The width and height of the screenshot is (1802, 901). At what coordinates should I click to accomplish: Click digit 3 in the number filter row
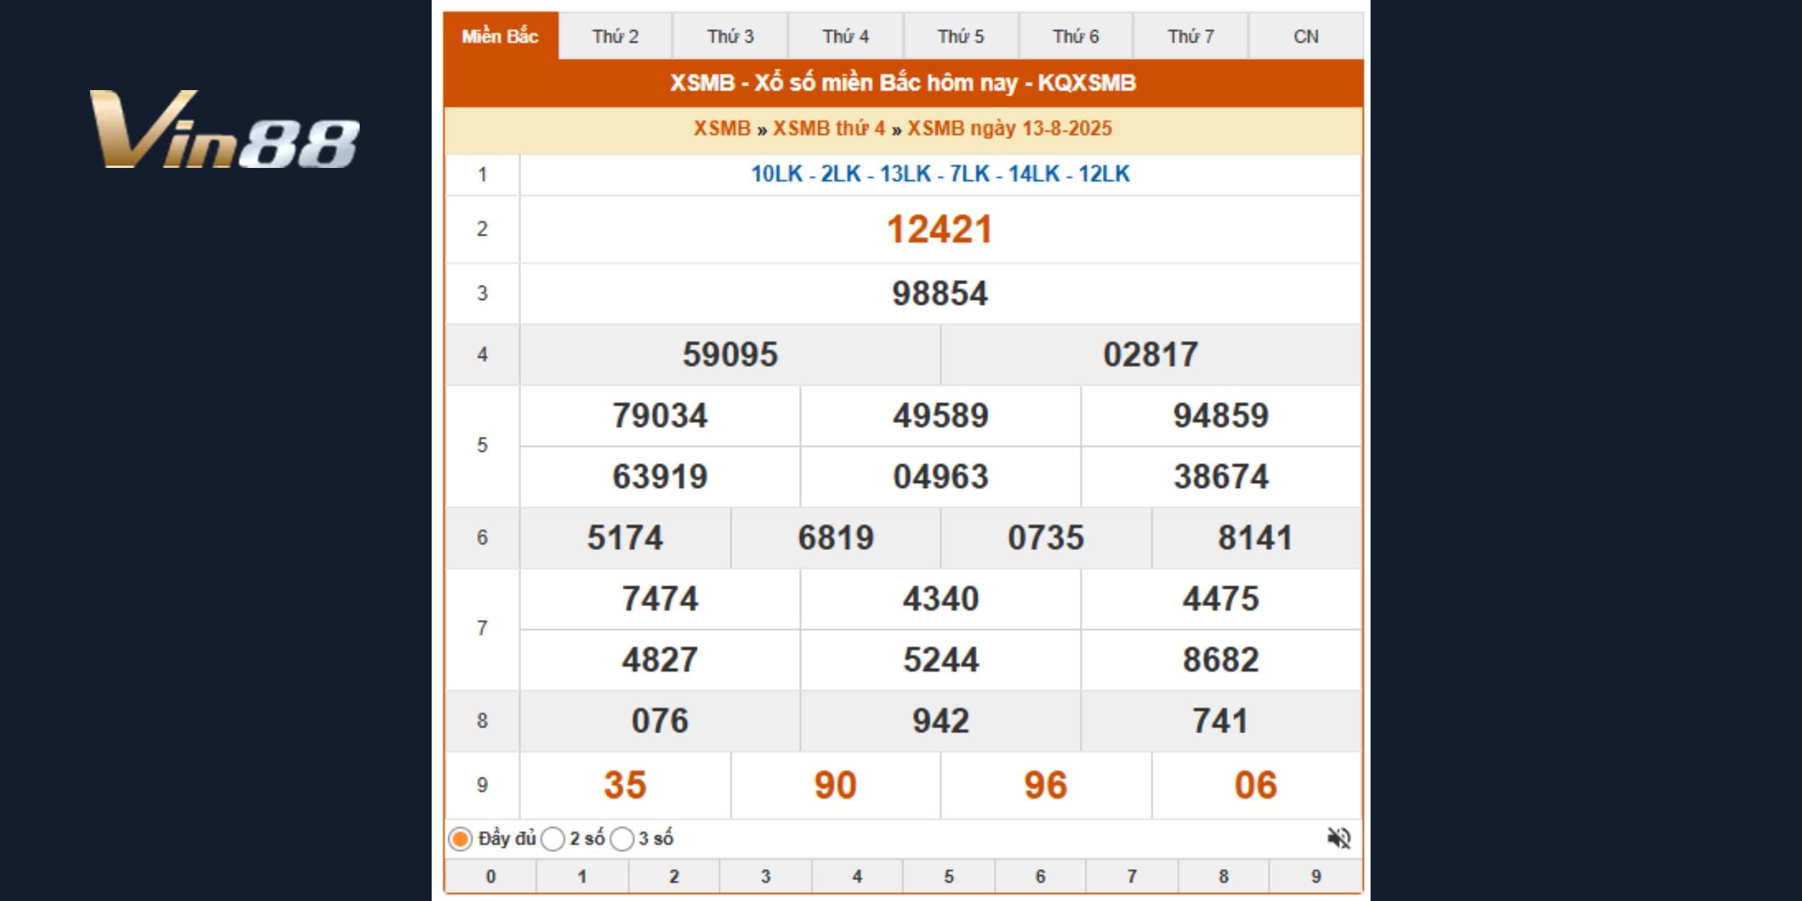pos(765,876)
